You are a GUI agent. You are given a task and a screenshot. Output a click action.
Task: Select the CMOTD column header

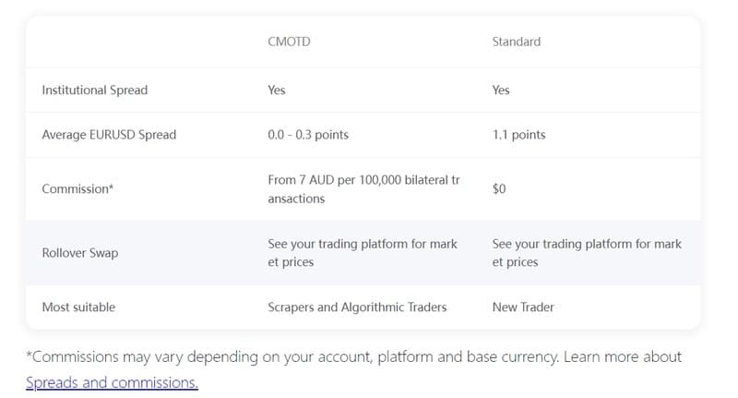pyautogui.click(x=289, y=42)
